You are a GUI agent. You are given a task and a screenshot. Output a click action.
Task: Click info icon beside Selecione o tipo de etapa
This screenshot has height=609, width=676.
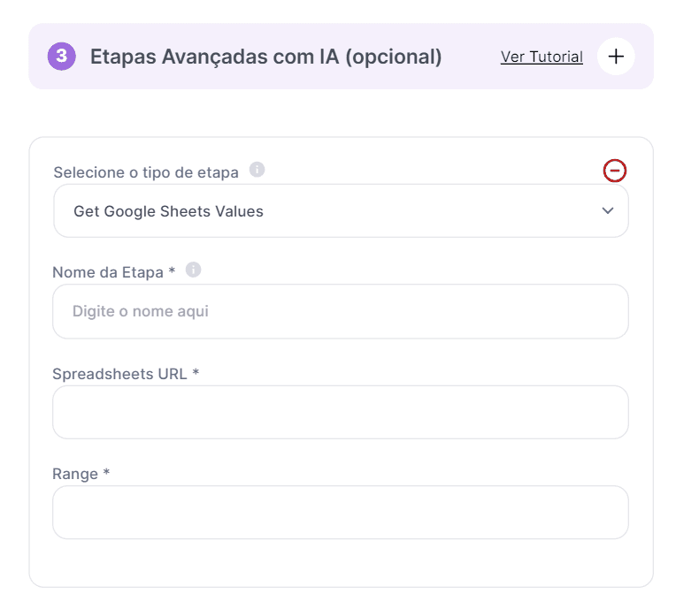(x=257, y=170)
